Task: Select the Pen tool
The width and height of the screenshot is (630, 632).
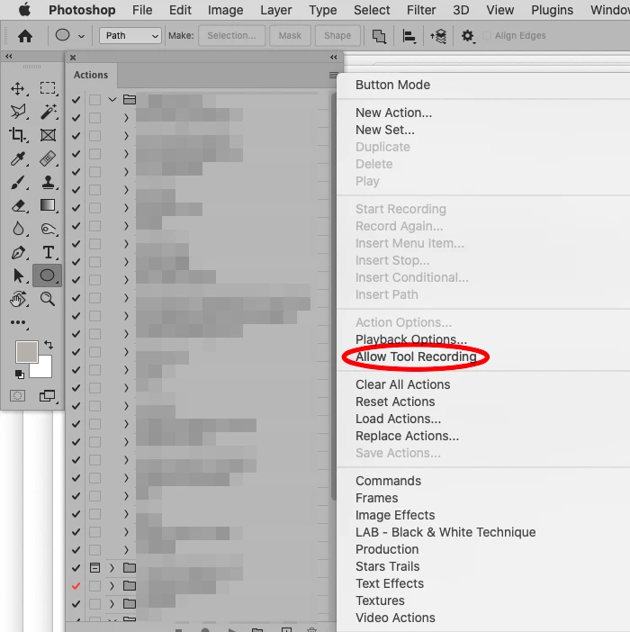Action: 18,253
